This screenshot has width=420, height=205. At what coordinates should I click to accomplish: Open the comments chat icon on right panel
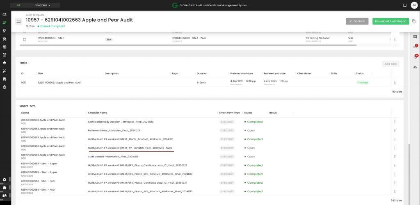[415, 37]
